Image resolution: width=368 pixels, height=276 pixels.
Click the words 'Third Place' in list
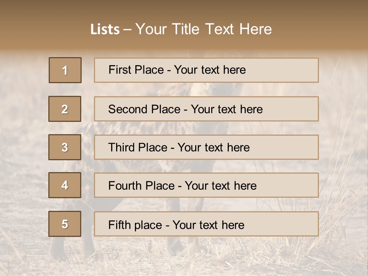click(x=138, y=147)
